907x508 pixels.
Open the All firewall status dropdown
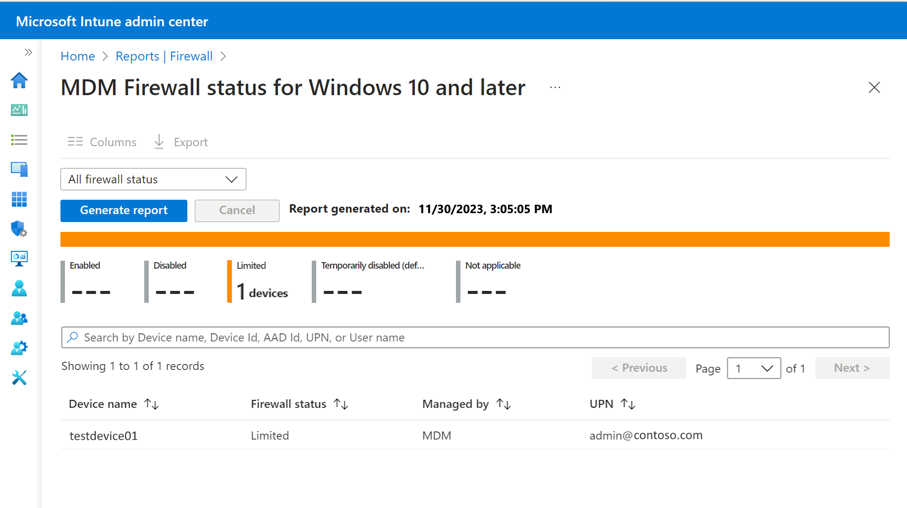tap(153, 179)
